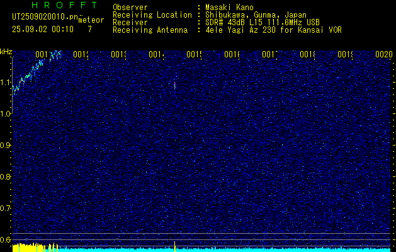Click the 0013 time marker
The image size is (396, 252).
[x=119, y=54]
